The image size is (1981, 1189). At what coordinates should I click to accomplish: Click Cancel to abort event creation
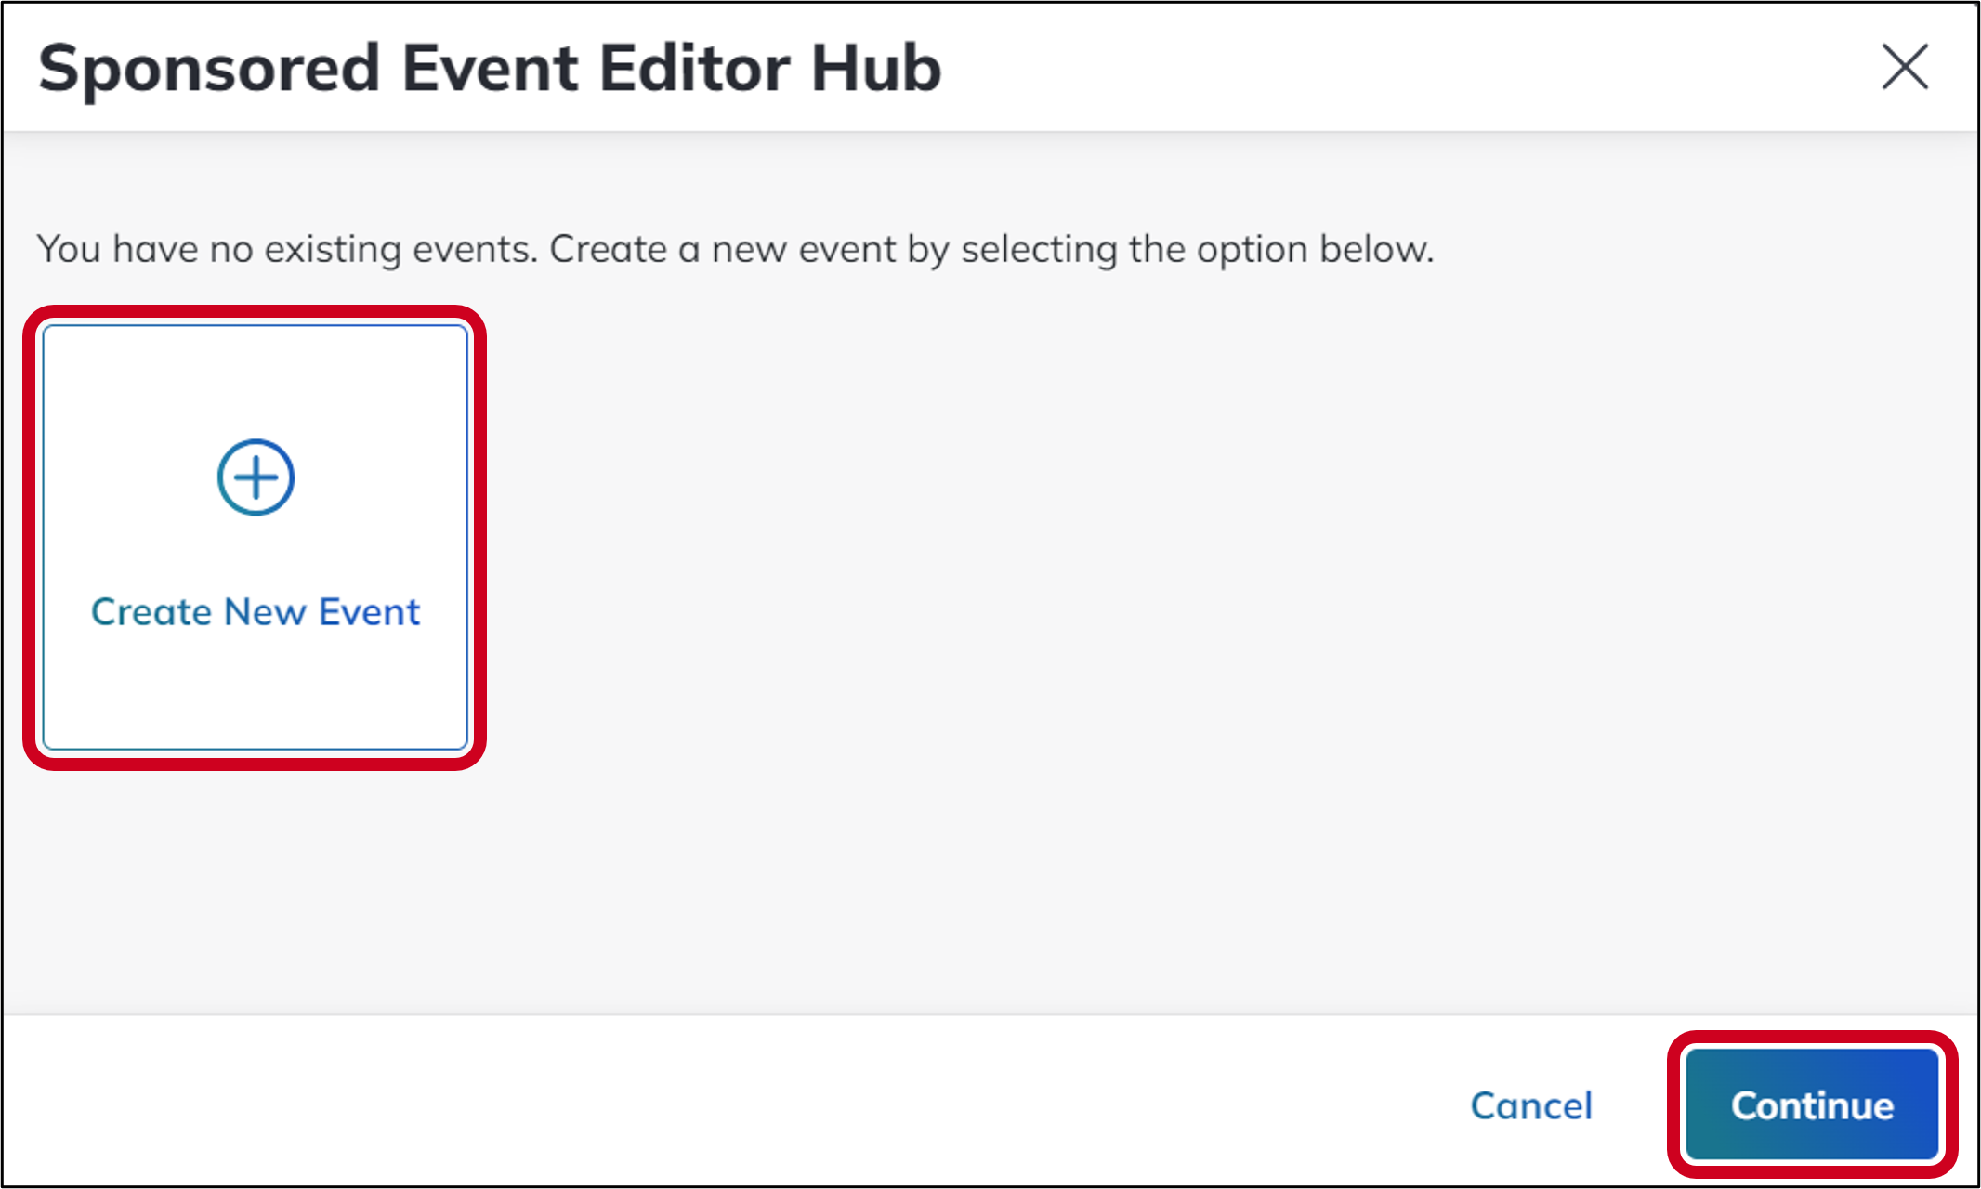(1530, 1105)
